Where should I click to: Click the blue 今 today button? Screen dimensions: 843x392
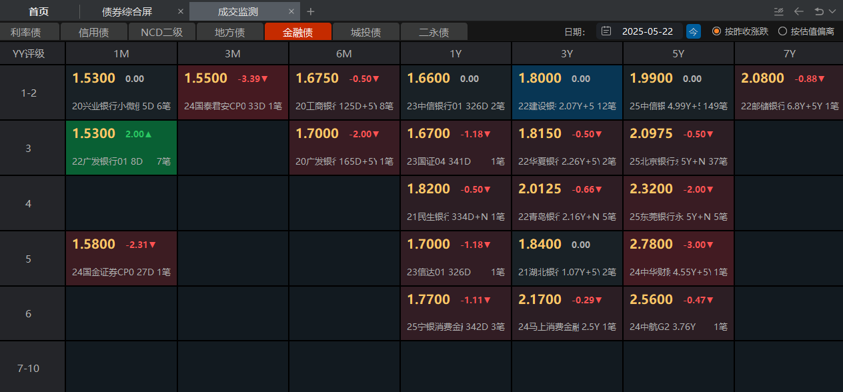[x=694, y=31]
